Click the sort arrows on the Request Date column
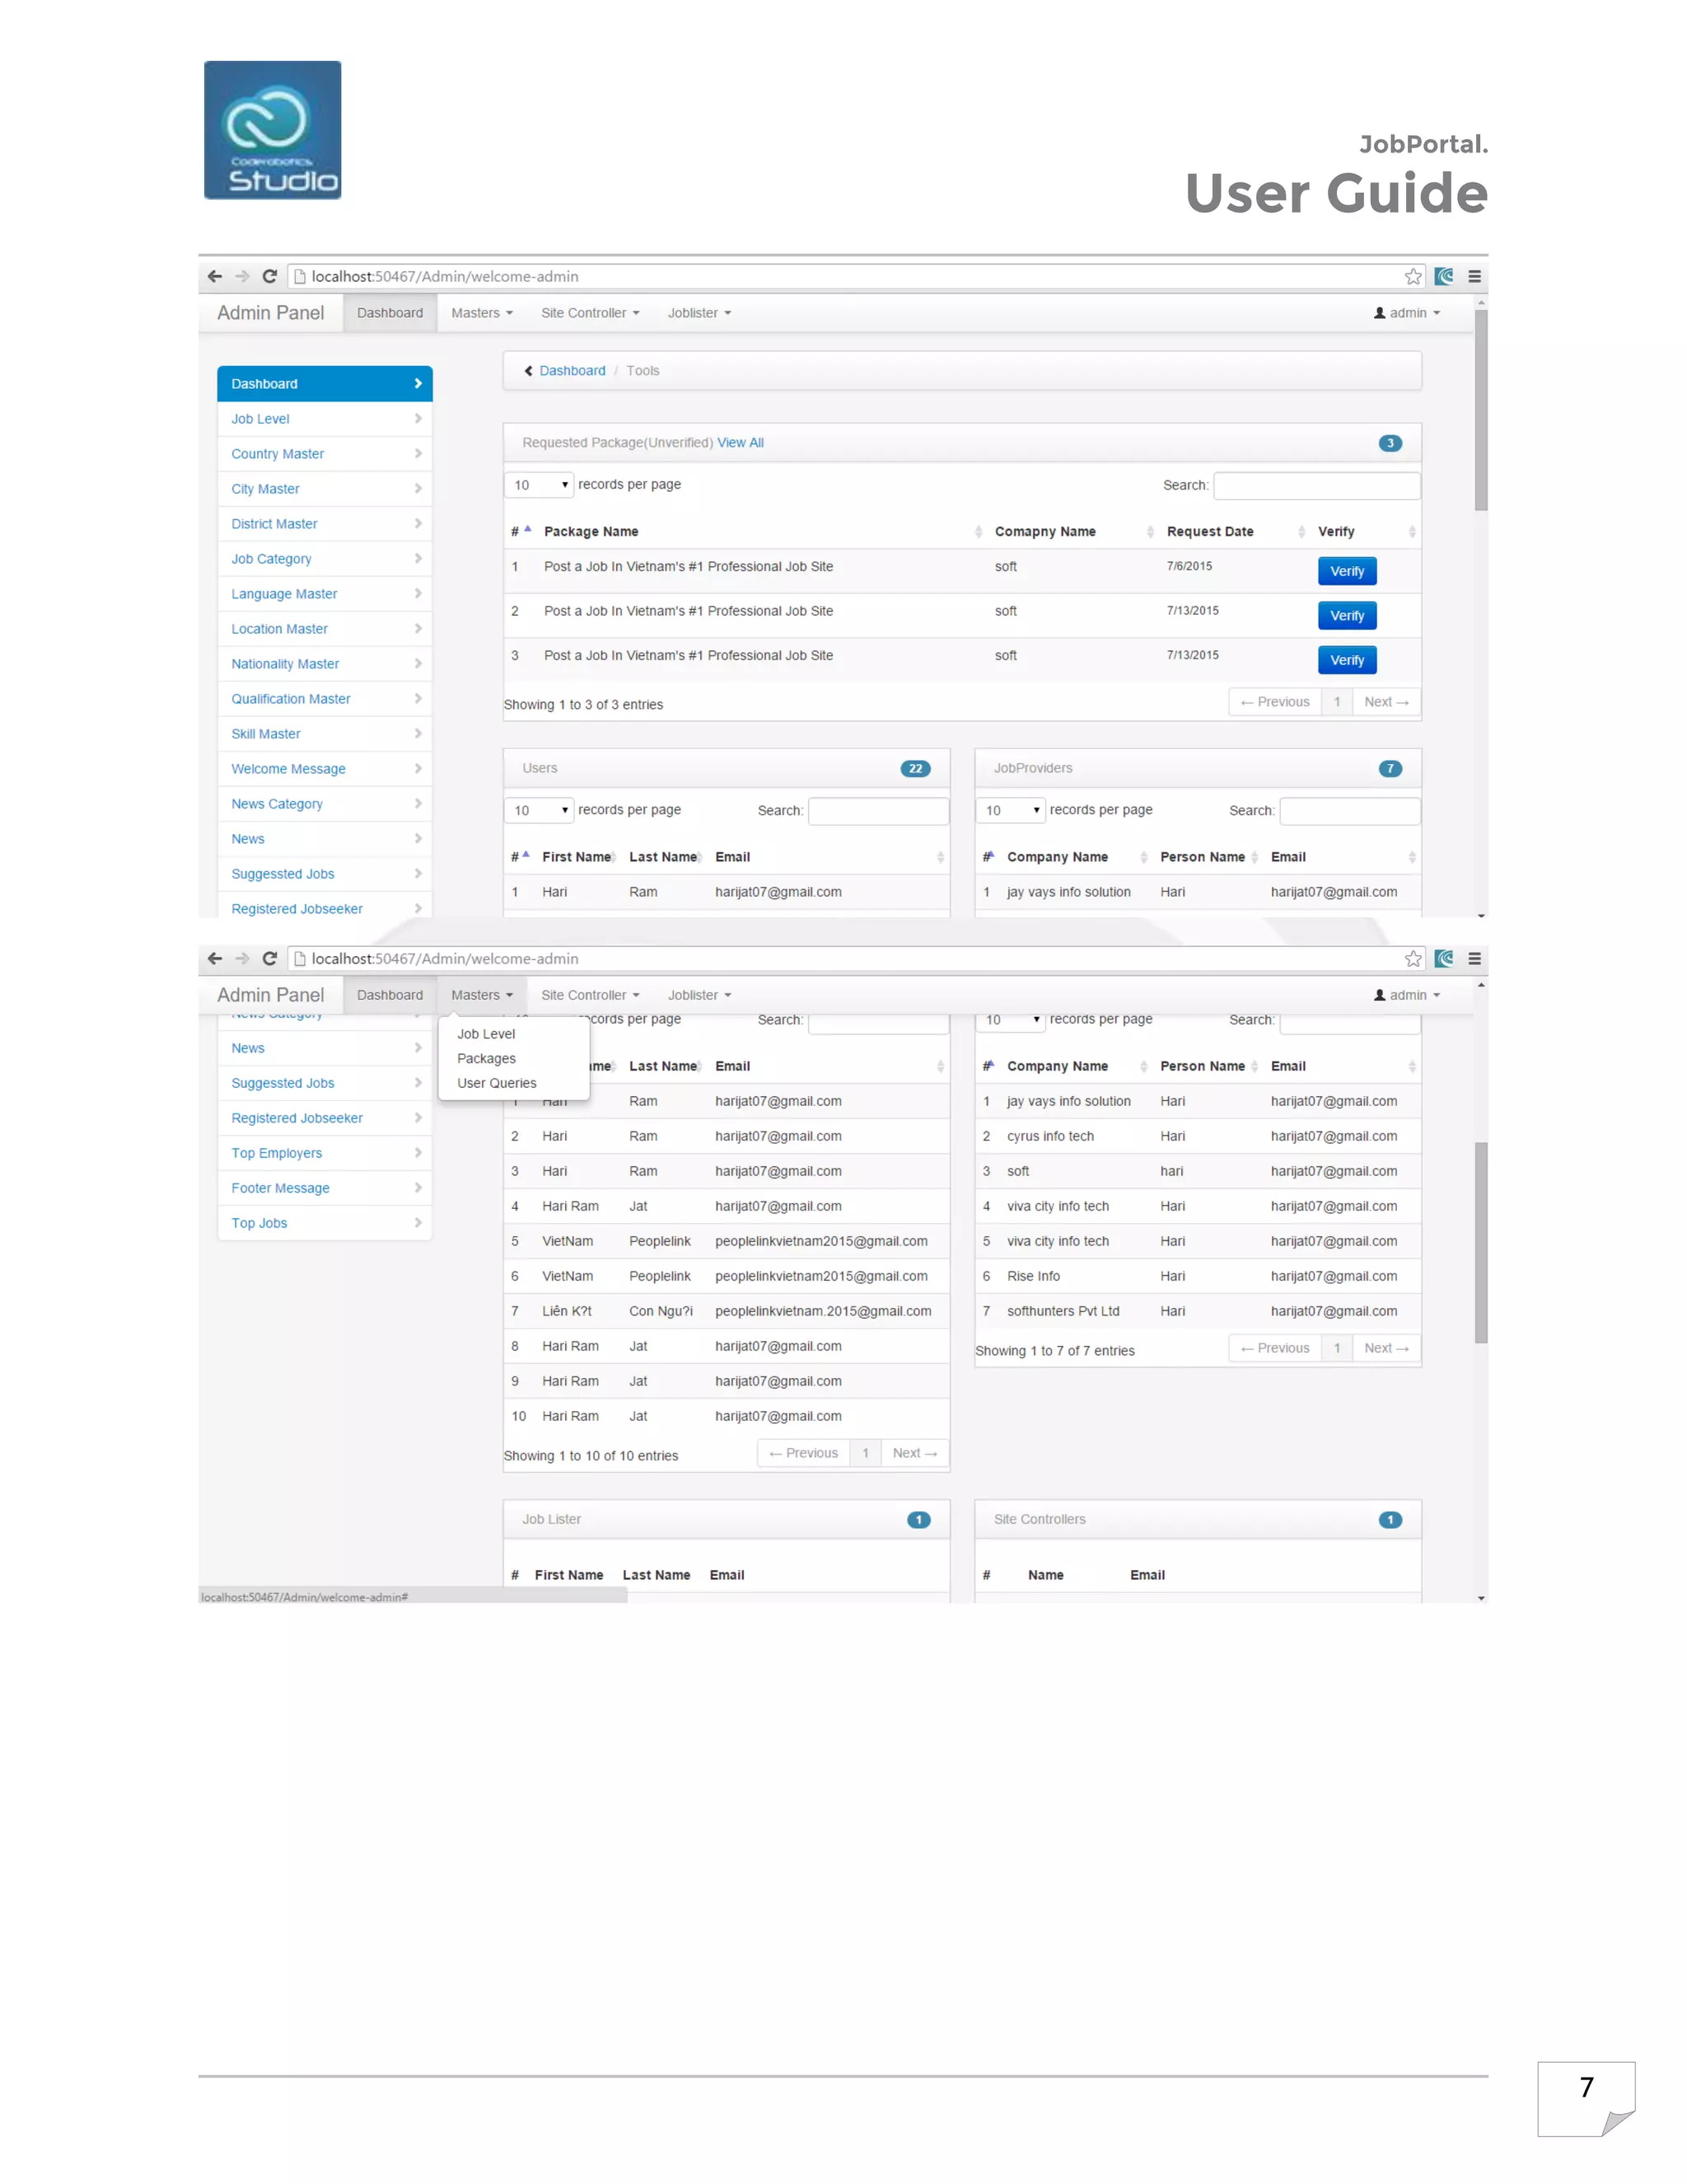 pyautogui.click(x=1301, y=531)
